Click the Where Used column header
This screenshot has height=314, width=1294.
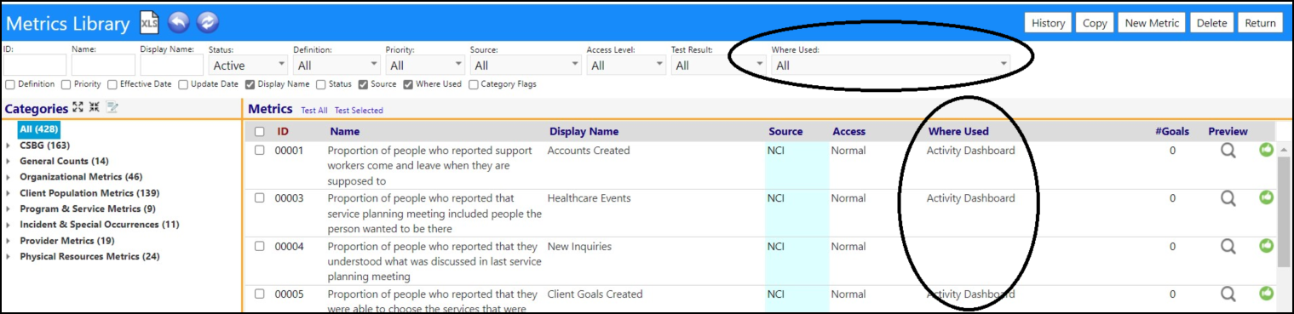pyautogui.click(x=958, y=132)
